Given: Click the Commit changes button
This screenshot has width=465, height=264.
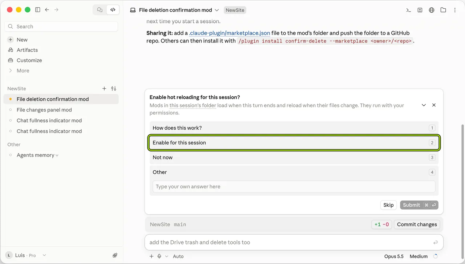Looking at the screenshot, I should pyautogui.click(x=417, y=224).
